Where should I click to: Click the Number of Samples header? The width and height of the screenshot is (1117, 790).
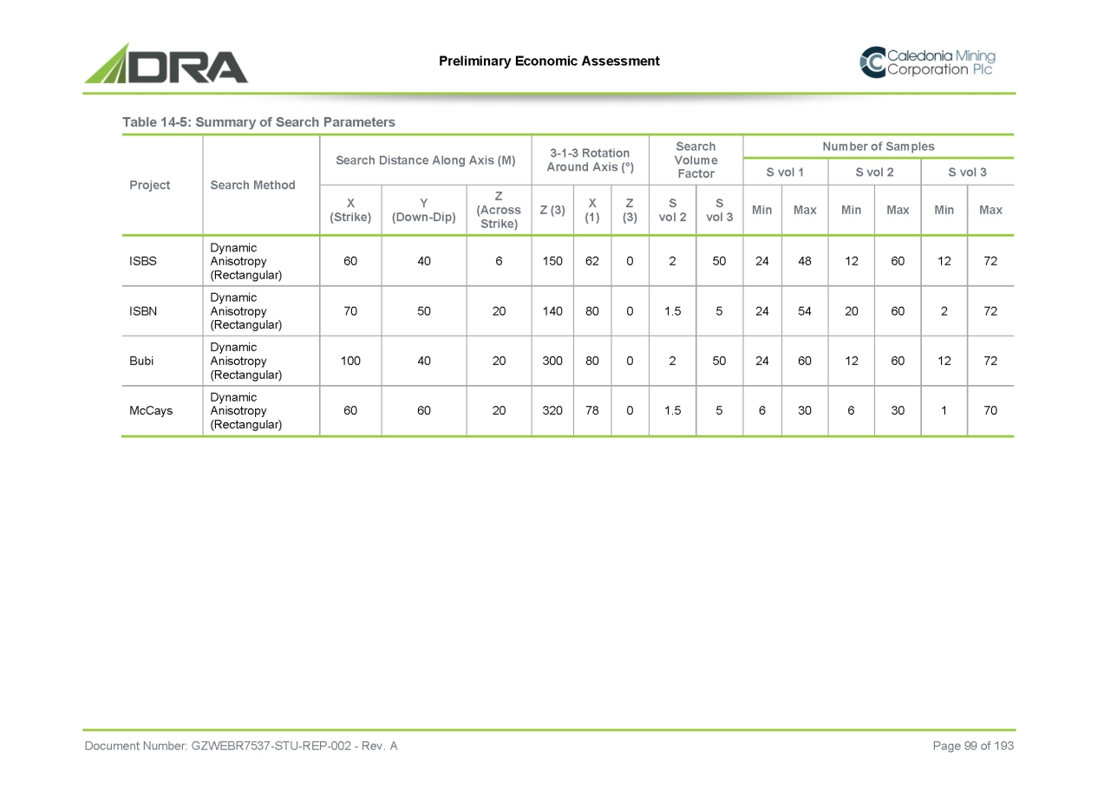tap(878, 147)
